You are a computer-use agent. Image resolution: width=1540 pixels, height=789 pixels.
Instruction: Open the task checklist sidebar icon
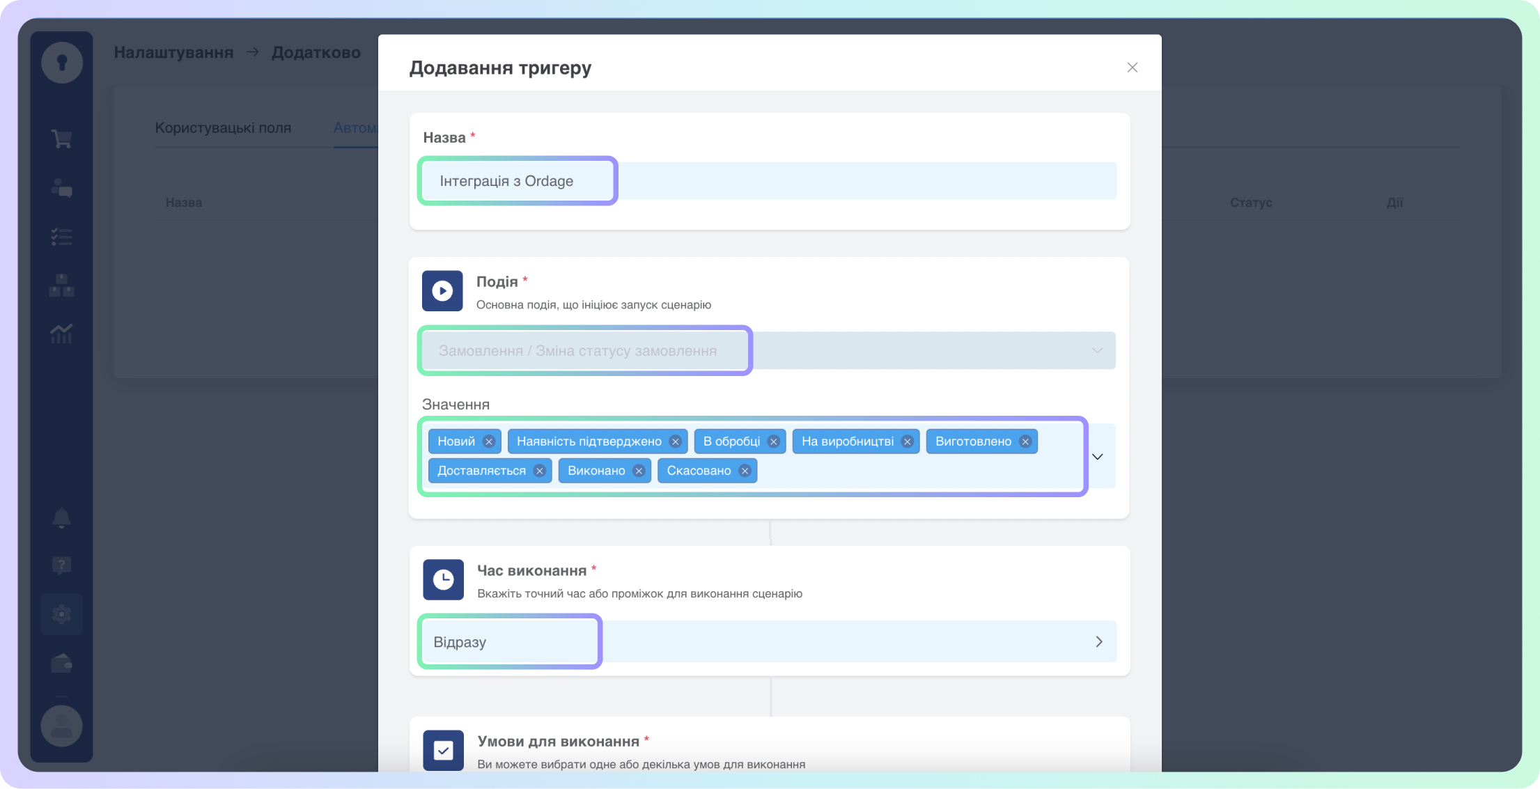(61, 237)
